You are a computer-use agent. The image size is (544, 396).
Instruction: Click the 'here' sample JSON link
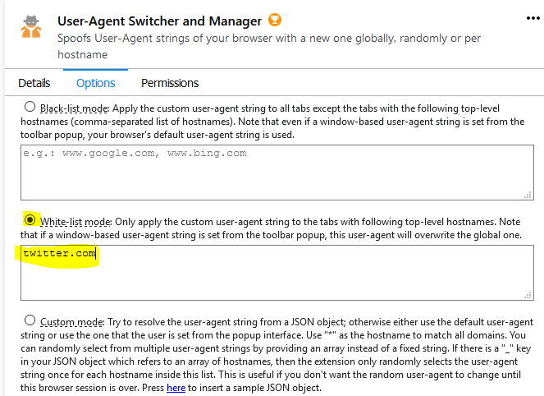[x=176, y=388]
